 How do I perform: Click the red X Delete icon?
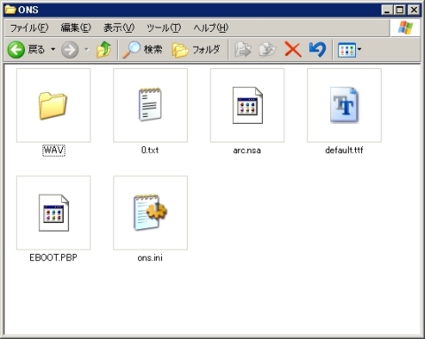[293, 50]
